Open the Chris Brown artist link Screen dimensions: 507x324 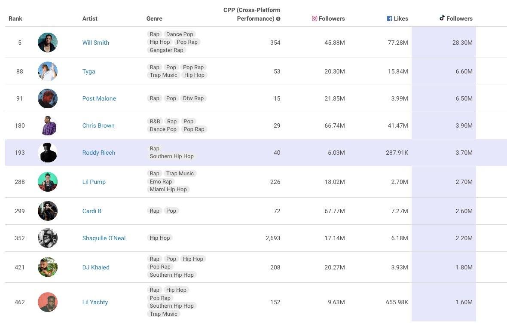click(x=98, y=125)
